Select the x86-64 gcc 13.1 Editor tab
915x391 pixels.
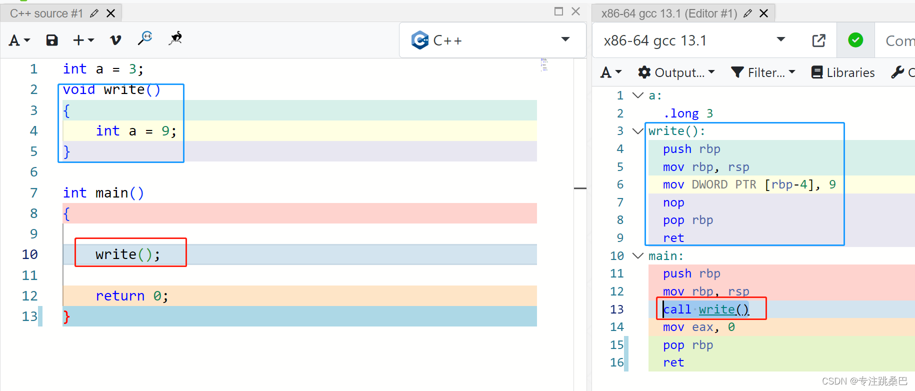coord(668,13)
